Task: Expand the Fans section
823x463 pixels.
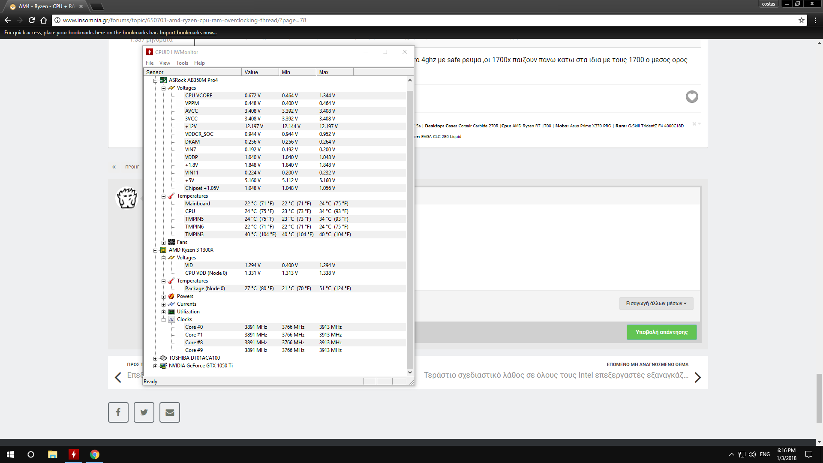Action: point(163,243)
